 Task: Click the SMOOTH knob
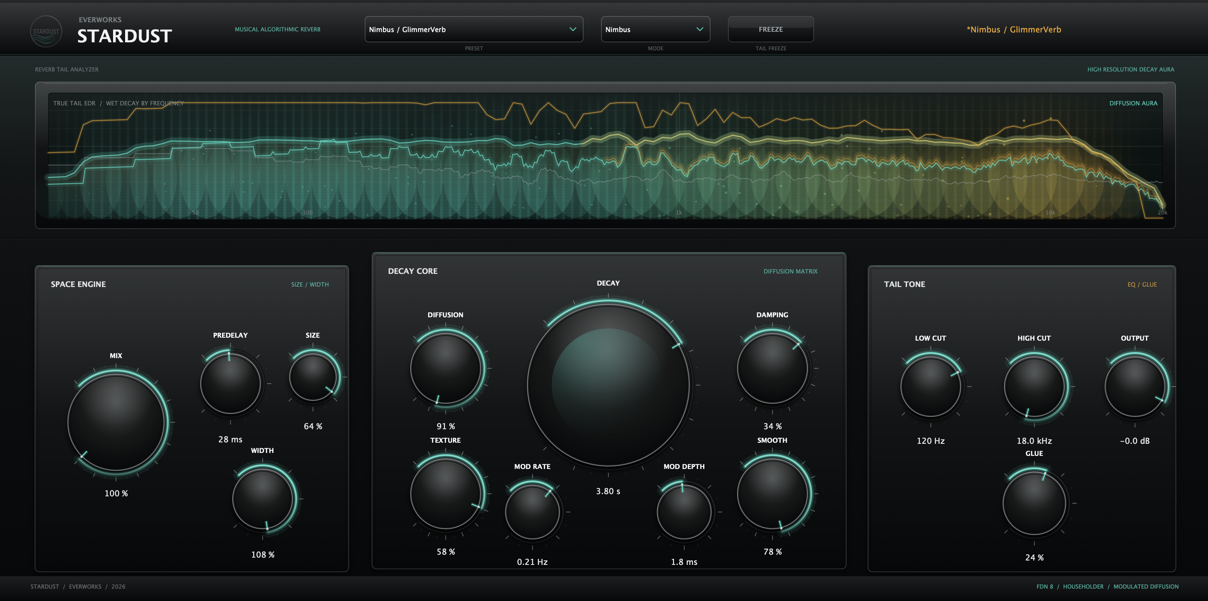pos(773,494)
